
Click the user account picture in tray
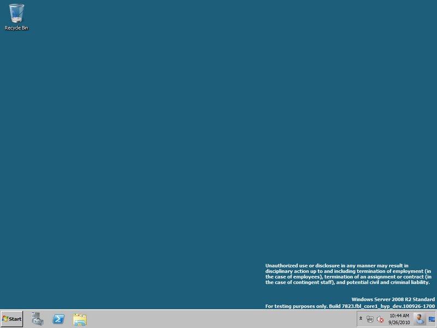coord(420,319)
